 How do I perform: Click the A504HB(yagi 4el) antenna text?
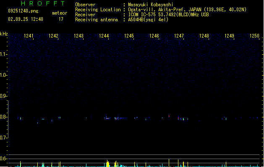coord(148,20)
